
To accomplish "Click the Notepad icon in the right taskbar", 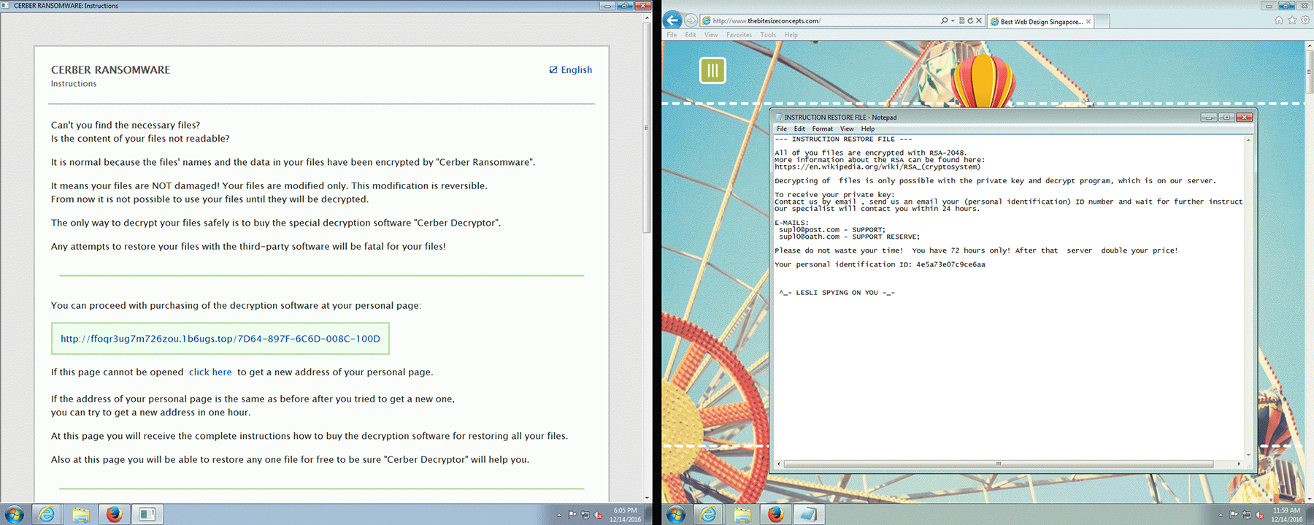I will [x=808, y=515].
